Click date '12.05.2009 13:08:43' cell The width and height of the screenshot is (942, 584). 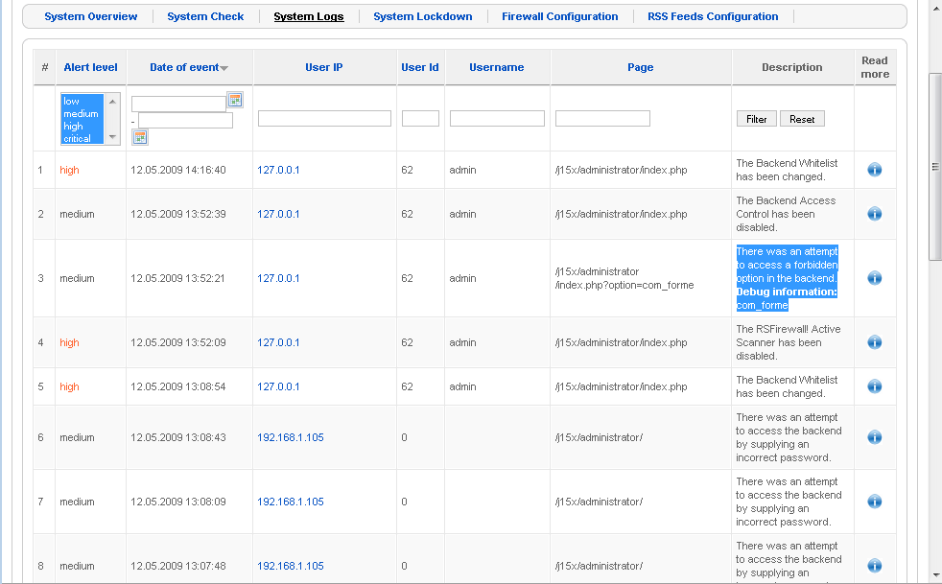tap(177, 437)
